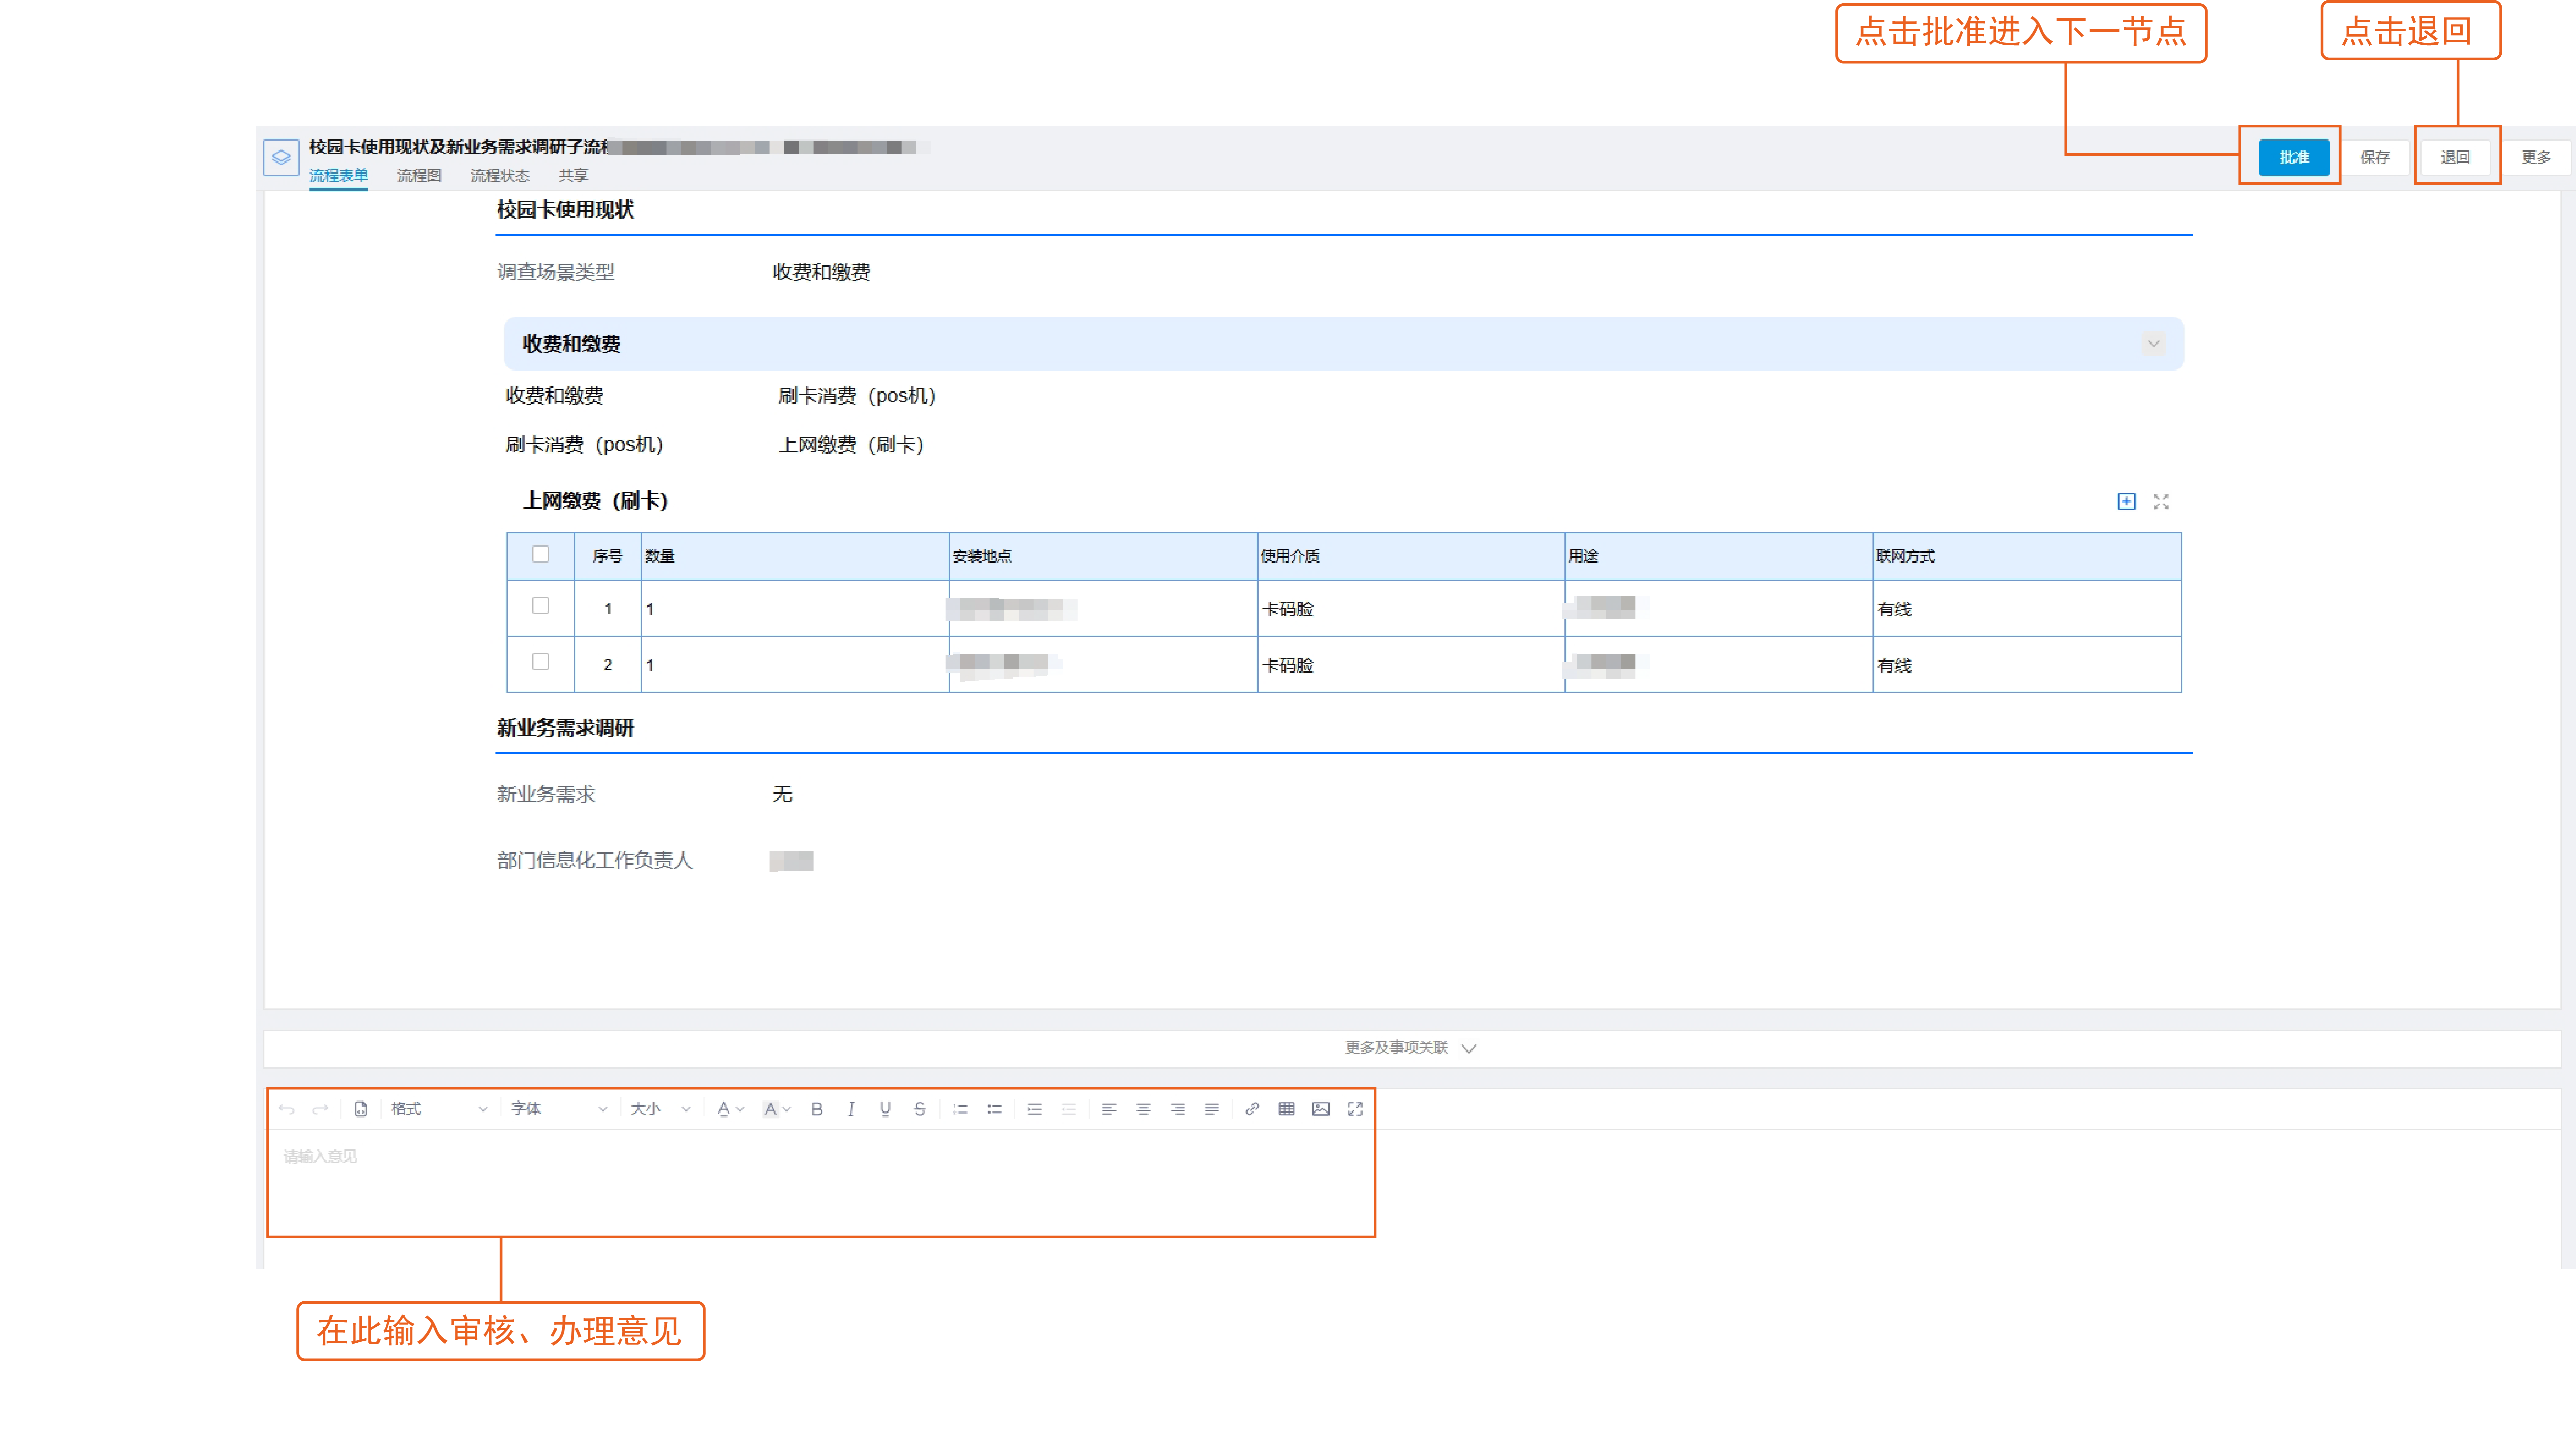Click the redo icon in the editor toolbar
2576x1451 pixels.
320,1109
